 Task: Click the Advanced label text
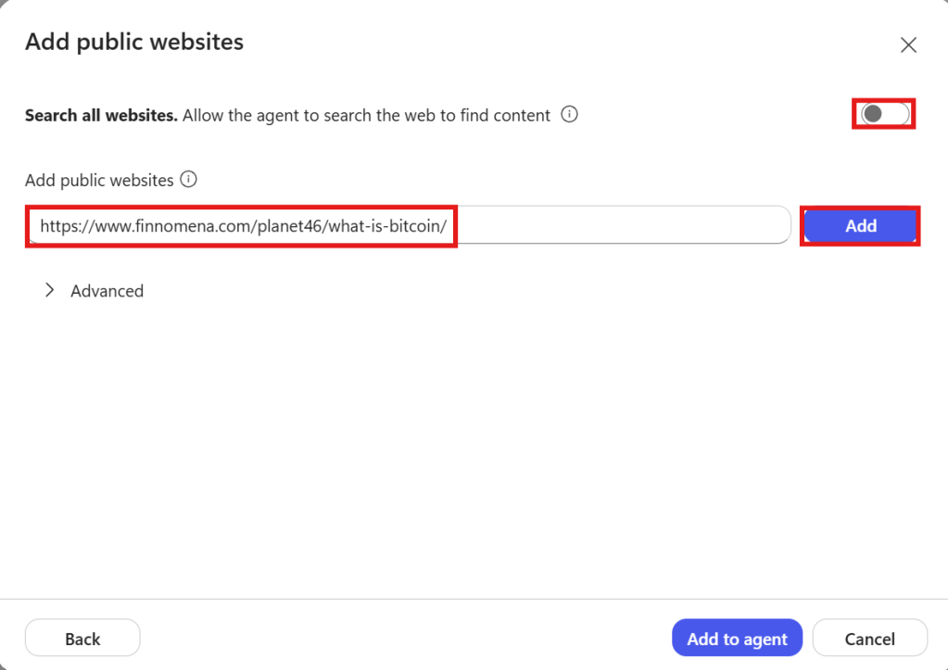107,291
